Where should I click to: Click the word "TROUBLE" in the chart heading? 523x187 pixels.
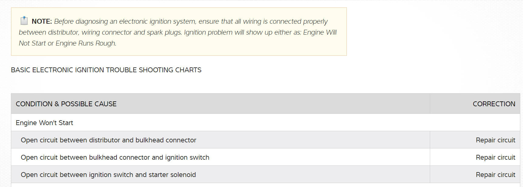121,70
